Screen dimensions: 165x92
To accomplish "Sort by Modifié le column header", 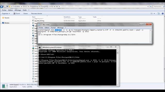I will pos(67,17).
